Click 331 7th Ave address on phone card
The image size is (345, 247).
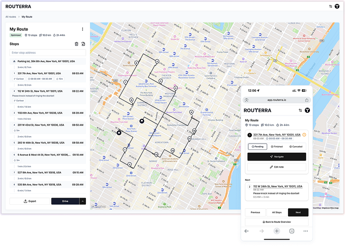coord(277,135)
